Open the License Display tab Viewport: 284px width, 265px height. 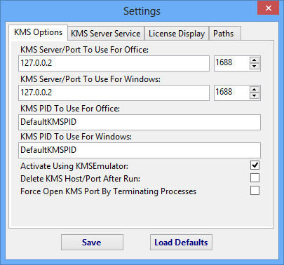[x=177, y=34]
